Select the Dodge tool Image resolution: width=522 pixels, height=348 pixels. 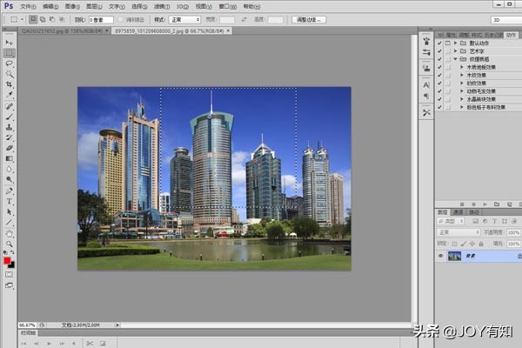point(9,180)
